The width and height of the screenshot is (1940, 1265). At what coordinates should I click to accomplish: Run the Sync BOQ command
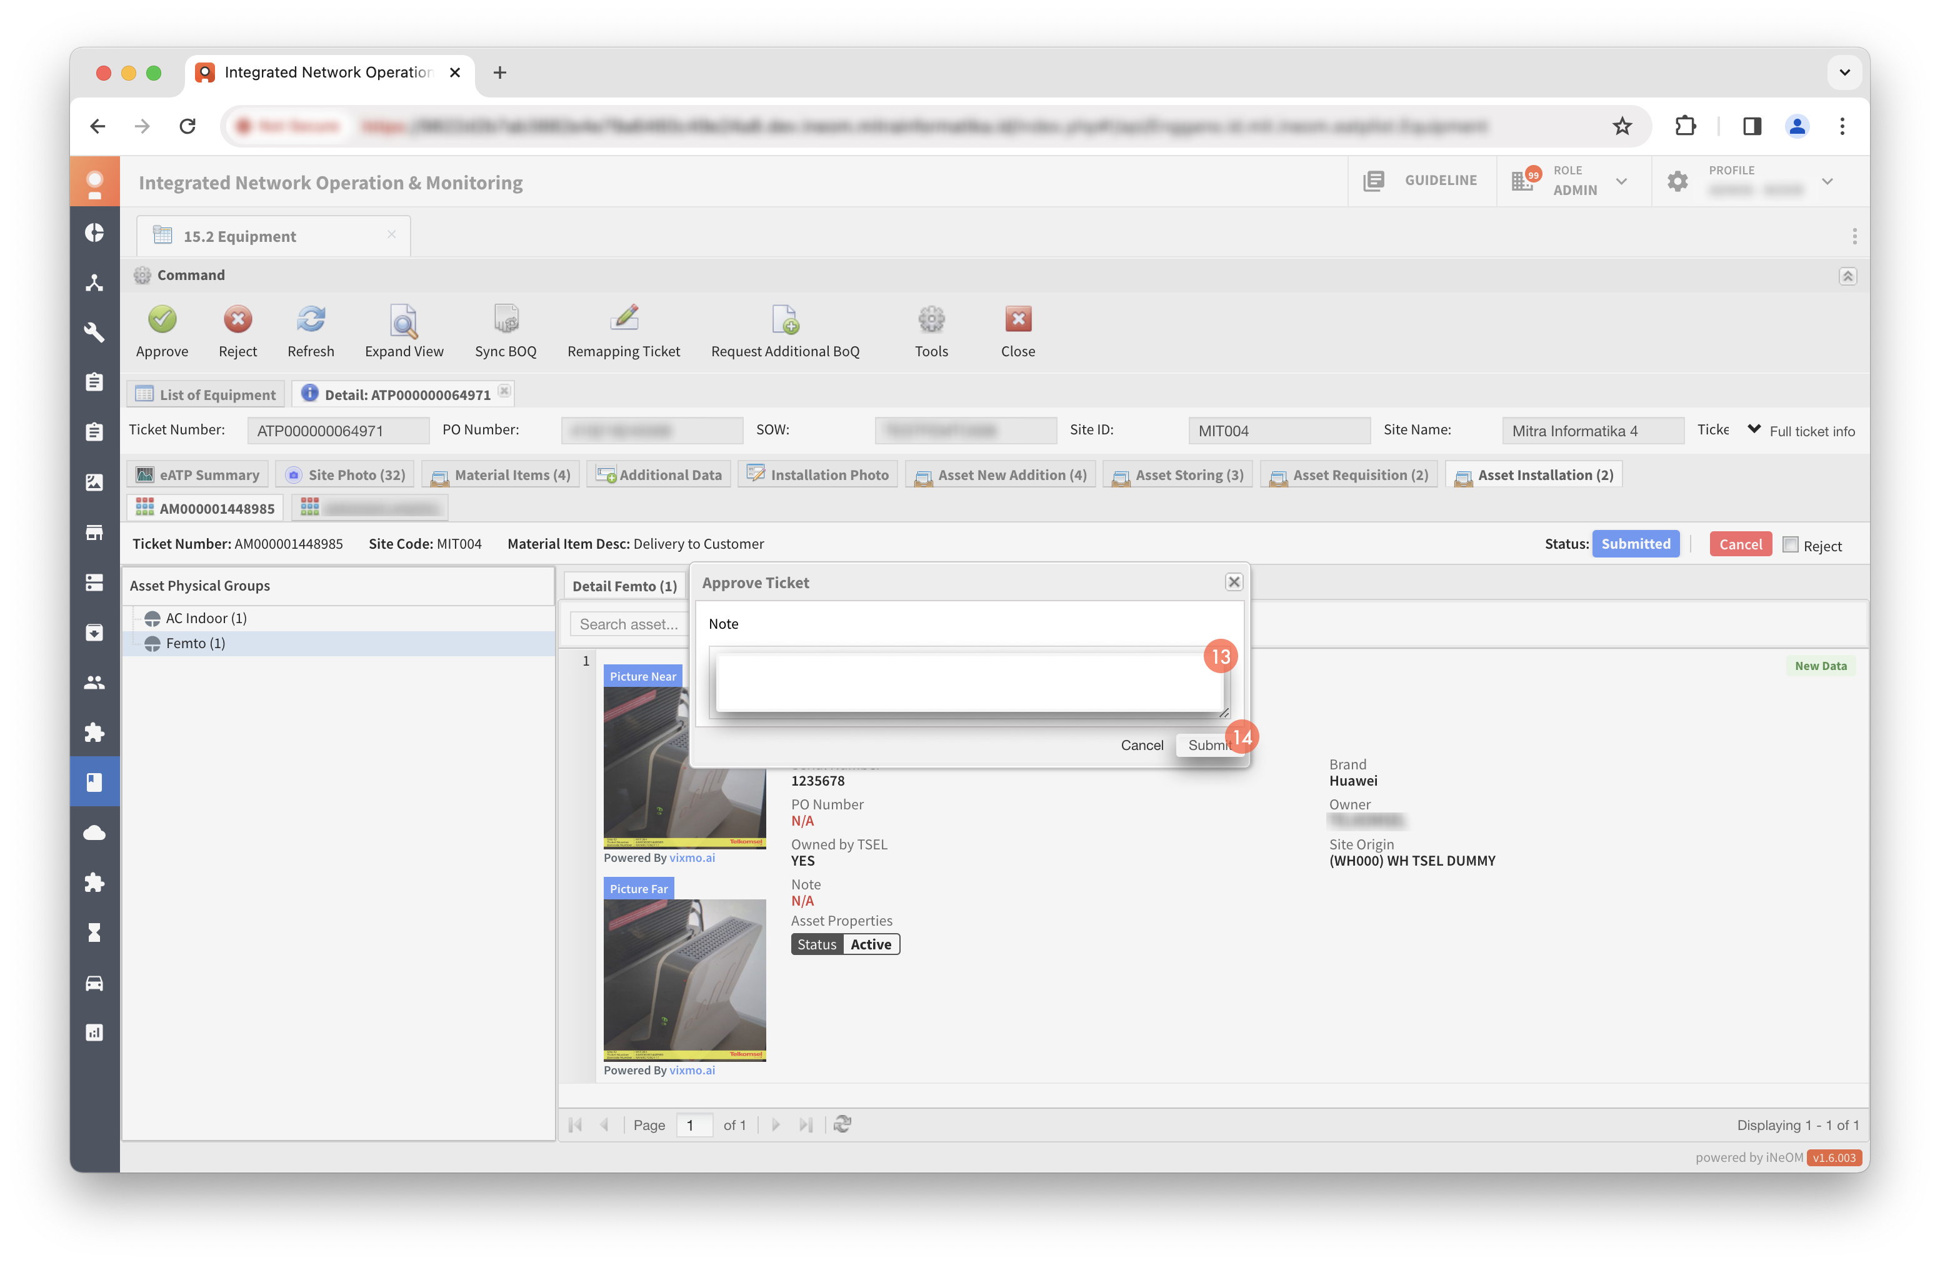pyautogui.click(x=506, y=319)
